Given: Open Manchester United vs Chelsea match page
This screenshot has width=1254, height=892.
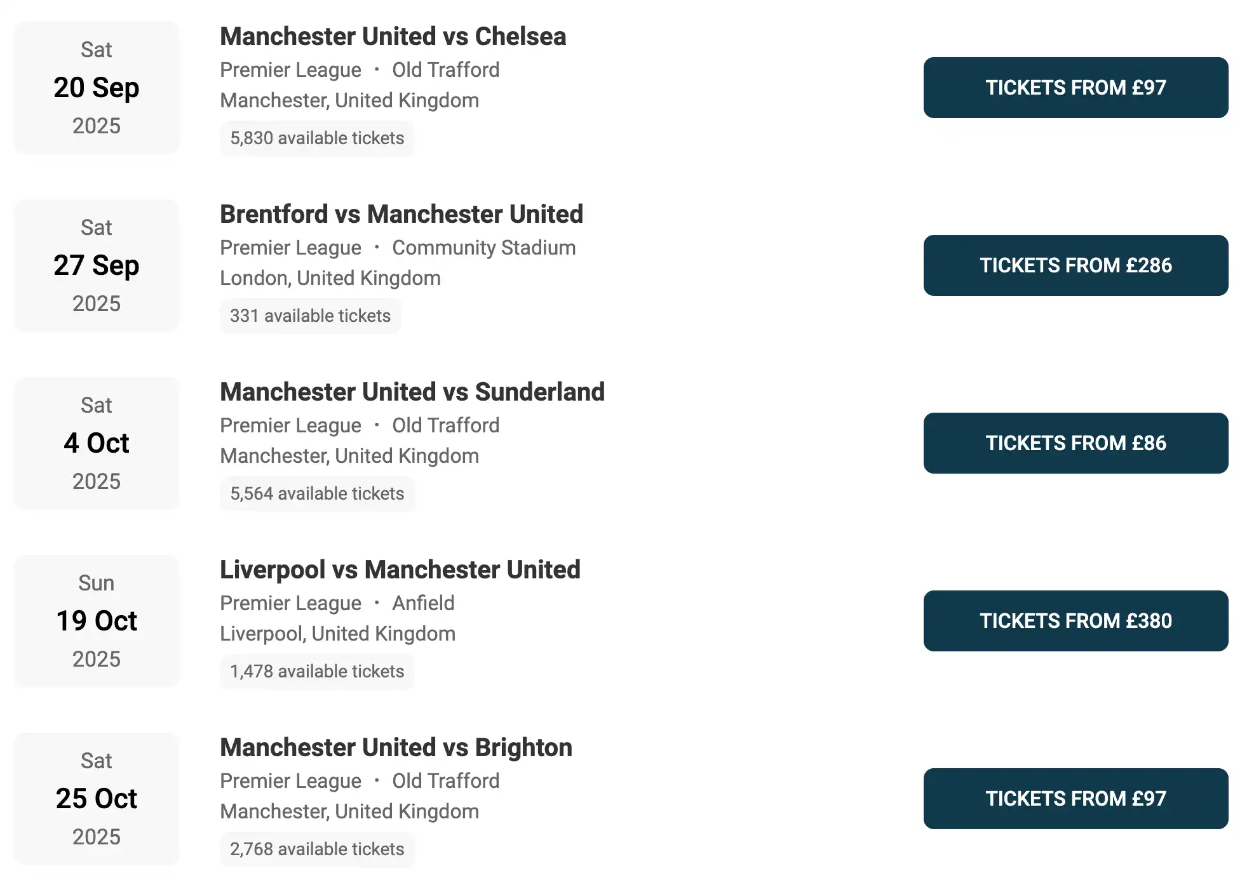Looking at the screenshot, I should pyautogui.click(x=393, y=36).
